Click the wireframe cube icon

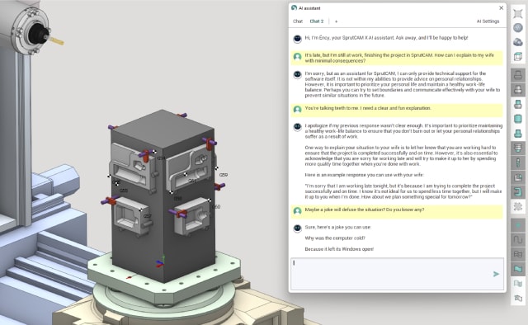tap(518, 56)
